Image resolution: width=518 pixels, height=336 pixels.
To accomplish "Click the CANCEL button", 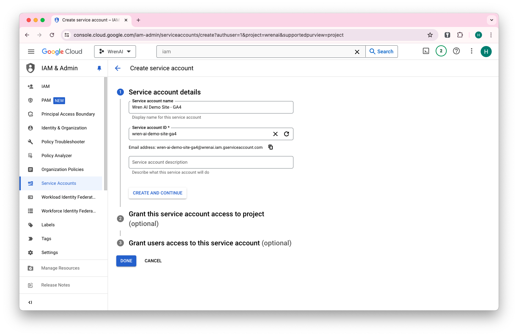I will [153, 261].
